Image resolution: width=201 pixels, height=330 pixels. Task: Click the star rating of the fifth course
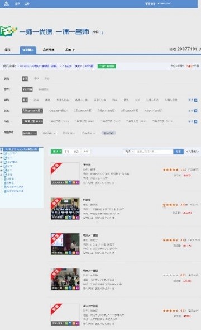pos(170,310)
